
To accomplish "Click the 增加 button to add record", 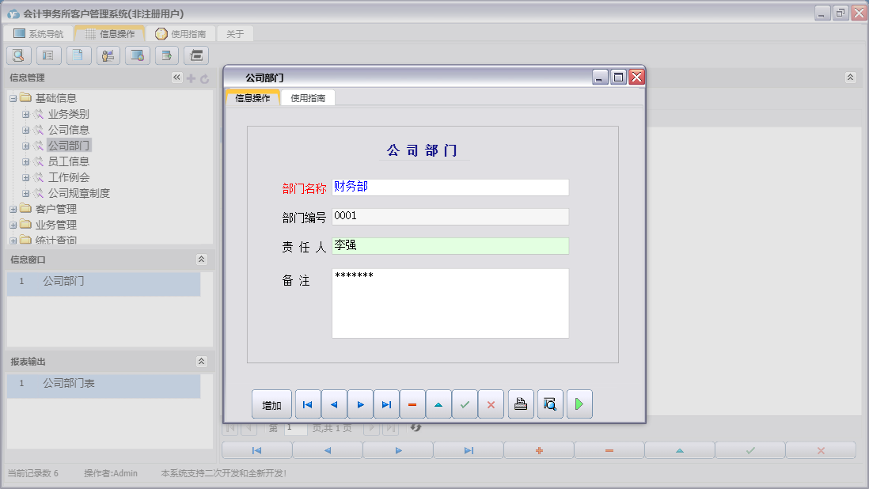I will click(x=271, y=404).
